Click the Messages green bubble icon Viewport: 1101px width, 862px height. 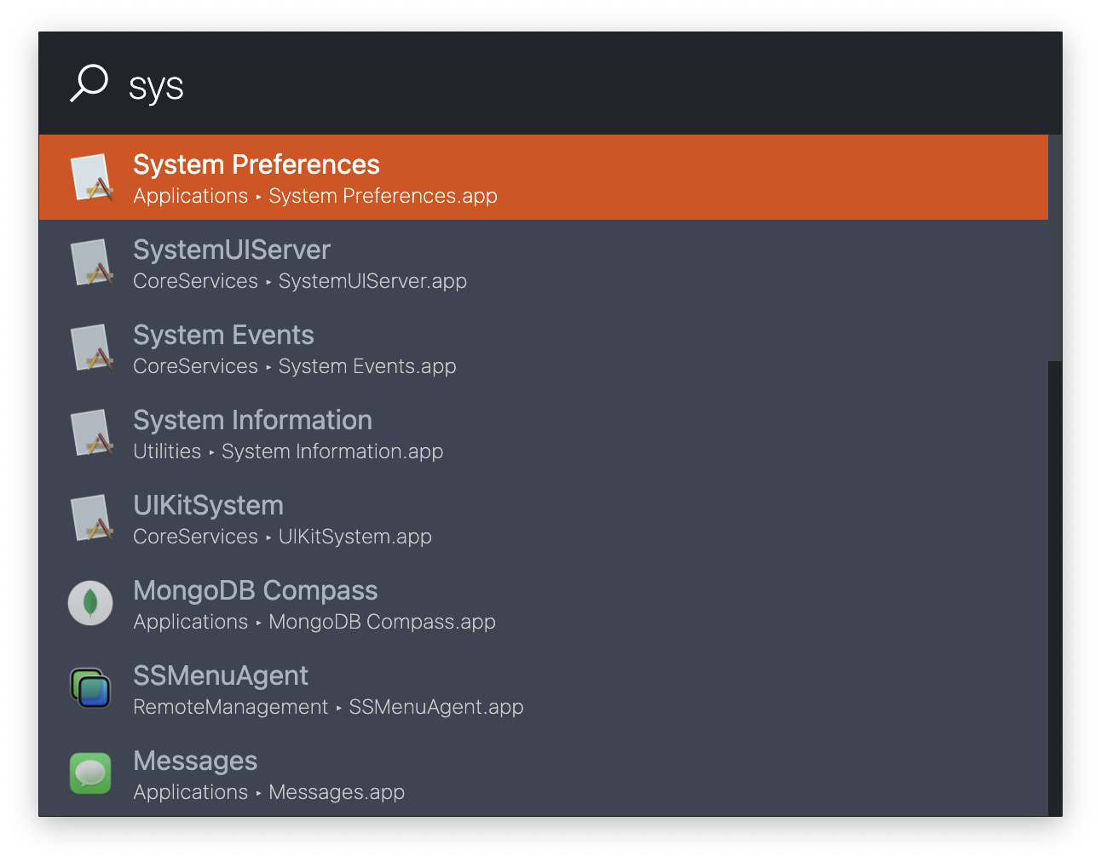[x=90, y=773]
